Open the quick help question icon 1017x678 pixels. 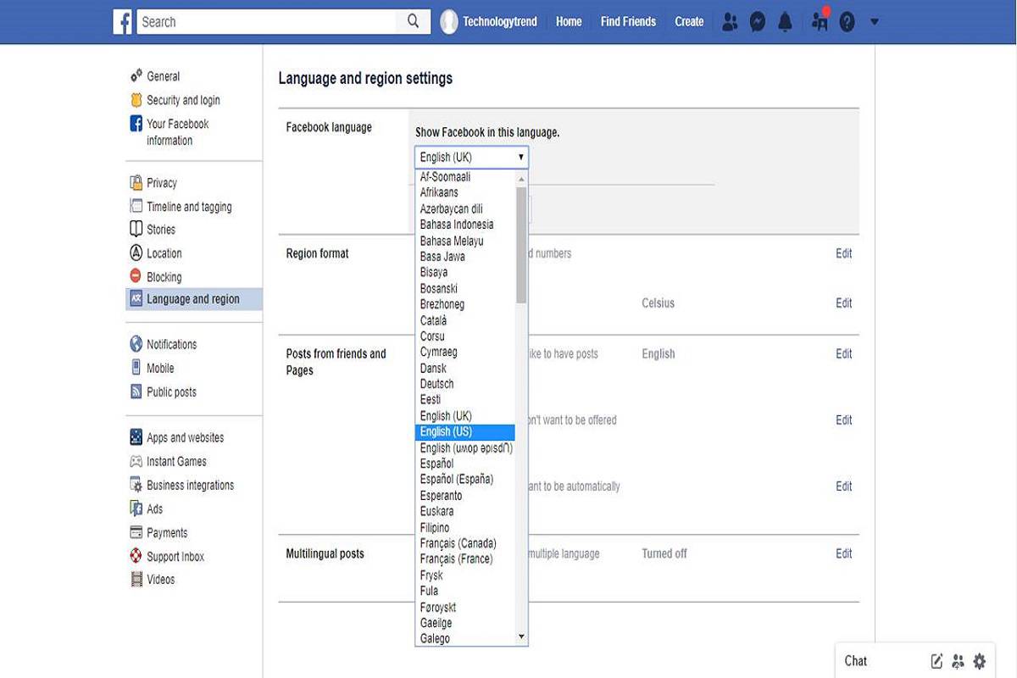click(x=847, y=22)
